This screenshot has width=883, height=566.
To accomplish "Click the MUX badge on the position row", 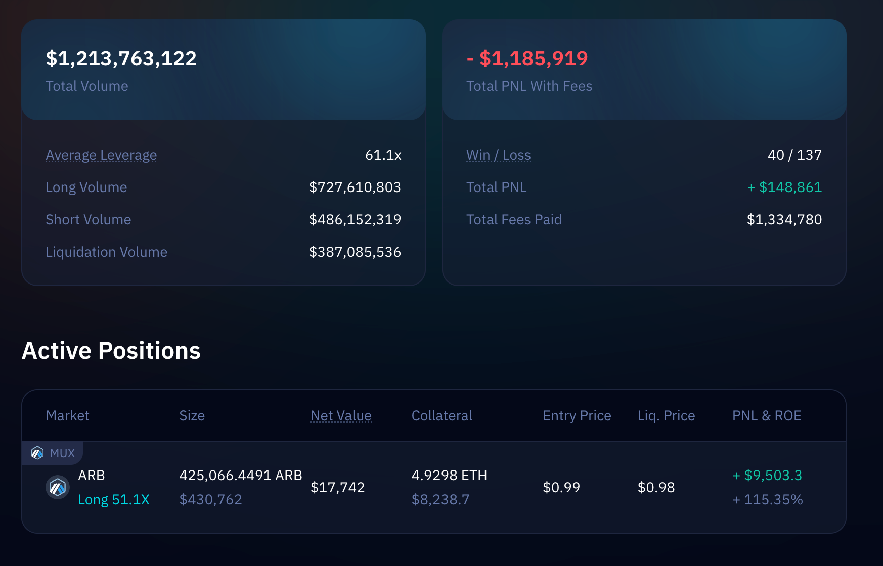I will click(x=52, y=453).
